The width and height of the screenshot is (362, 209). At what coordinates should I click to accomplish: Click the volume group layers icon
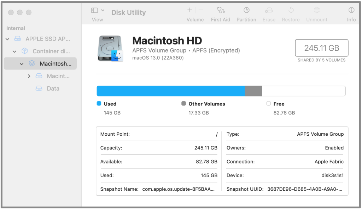(x=32, y=63)
